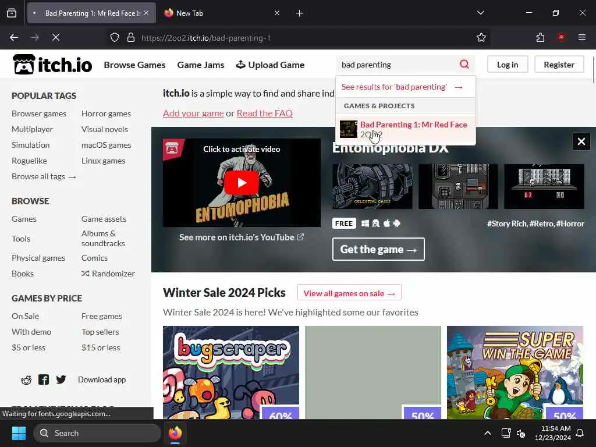Open Firefox recent browsing view icon
This screenshot has height=447, width=596.
tap(12, 13)
